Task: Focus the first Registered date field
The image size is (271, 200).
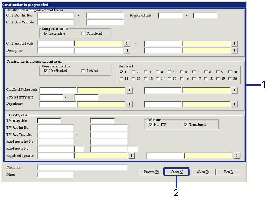Action: coord(171,15)
